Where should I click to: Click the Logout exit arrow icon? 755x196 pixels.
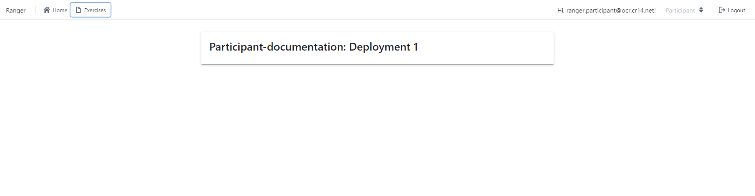[722, 10]
